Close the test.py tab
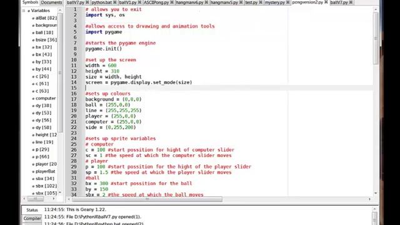The image size is (400, 225). (x=261, y=2)
